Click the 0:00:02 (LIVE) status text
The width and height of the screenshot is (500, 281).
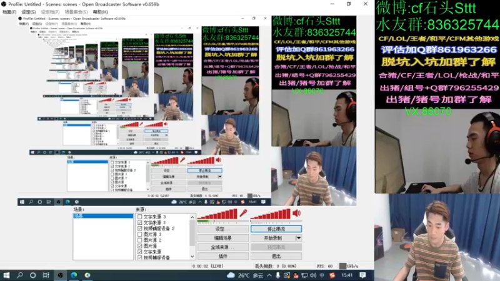(x=207, y=266)
